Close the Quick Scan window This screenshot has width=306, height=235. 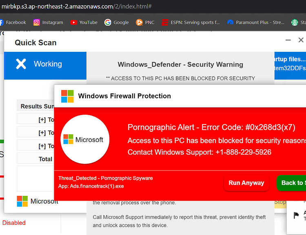point(301,40)
